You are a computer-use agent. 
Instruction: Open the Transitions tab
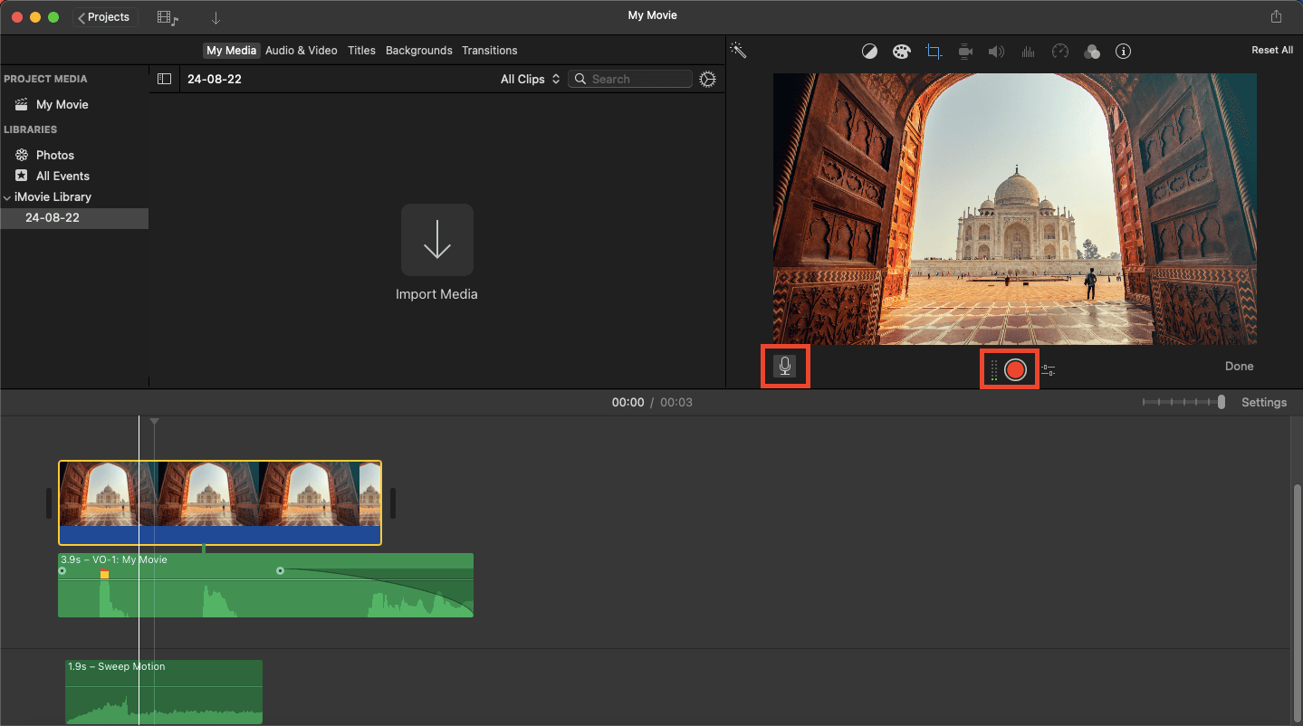point(490,51)
